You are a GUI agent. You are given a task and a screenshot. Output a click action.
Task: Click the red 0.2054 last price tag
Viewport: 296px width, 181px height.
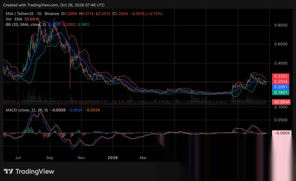tap(281, 82)
